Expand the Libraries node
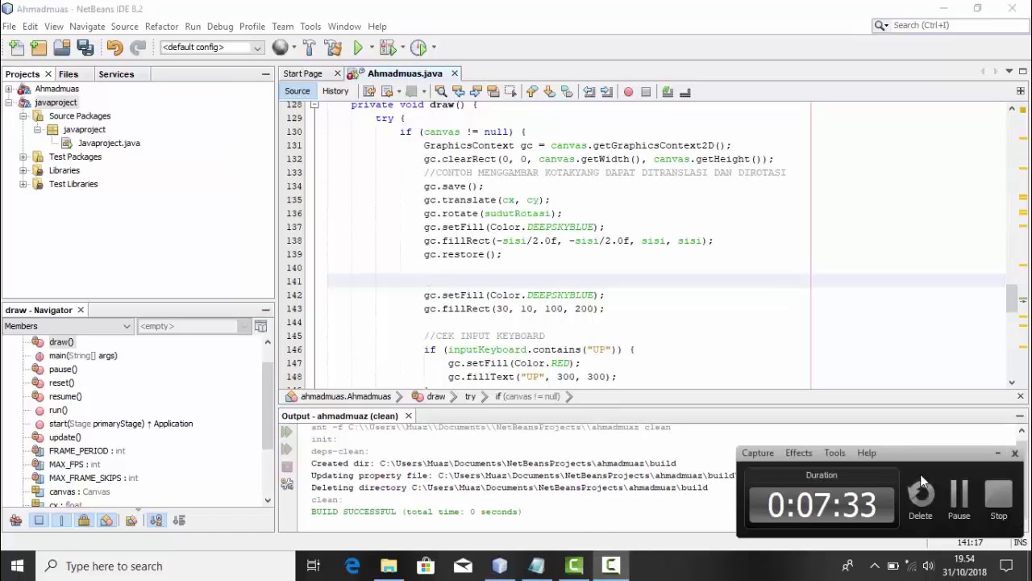This screenshot has height=581, width=1032. pos(23,170)
